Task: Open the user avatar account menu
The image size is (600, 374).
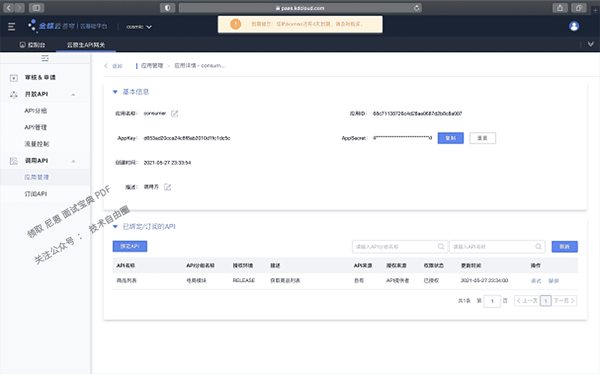Action: (574, 26)
